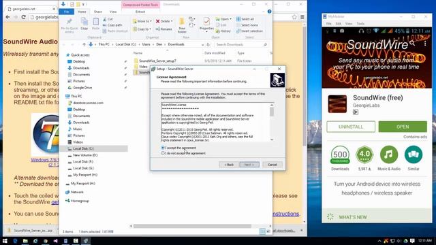The image size is (436, 245).
Task: Open the Copy to dropdown
Action: click(x=142, y=29)
